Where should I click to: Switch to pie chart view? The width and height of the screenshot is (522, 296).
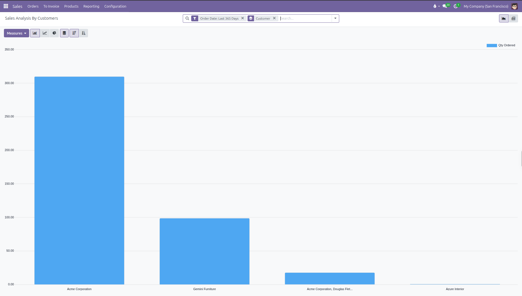(54, 33)
